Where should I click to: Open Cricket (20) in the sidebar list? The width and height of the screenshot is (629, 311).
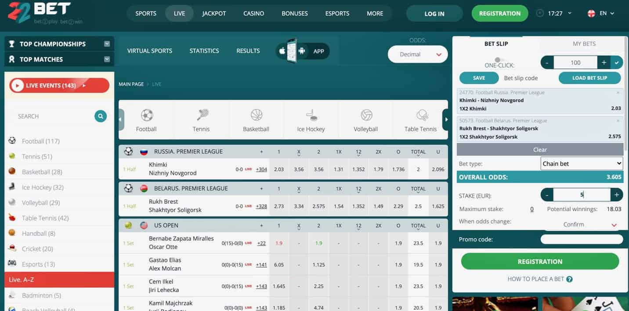pos(37,249)
